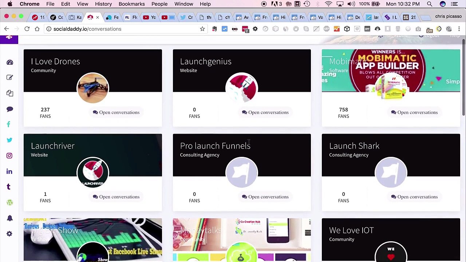Click the I Love Drones drone avatar

pos(93,88)
